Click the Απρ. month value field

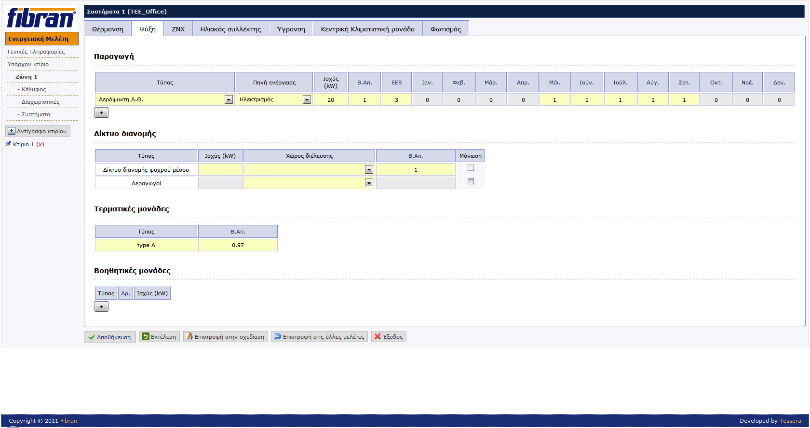523,100
